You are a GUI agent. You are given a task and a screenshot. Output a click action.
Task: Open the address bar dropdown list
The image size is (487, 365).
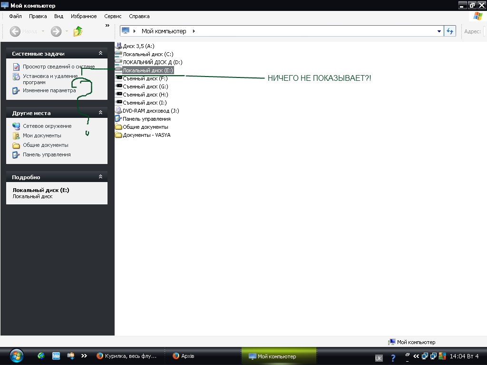439,31
